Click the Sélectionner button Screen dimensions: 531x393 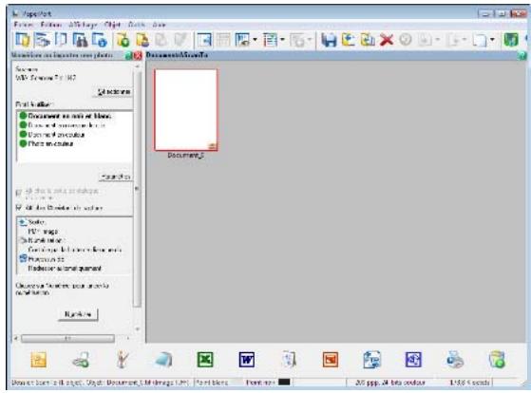pyautogui.click(x=113, y=92)
